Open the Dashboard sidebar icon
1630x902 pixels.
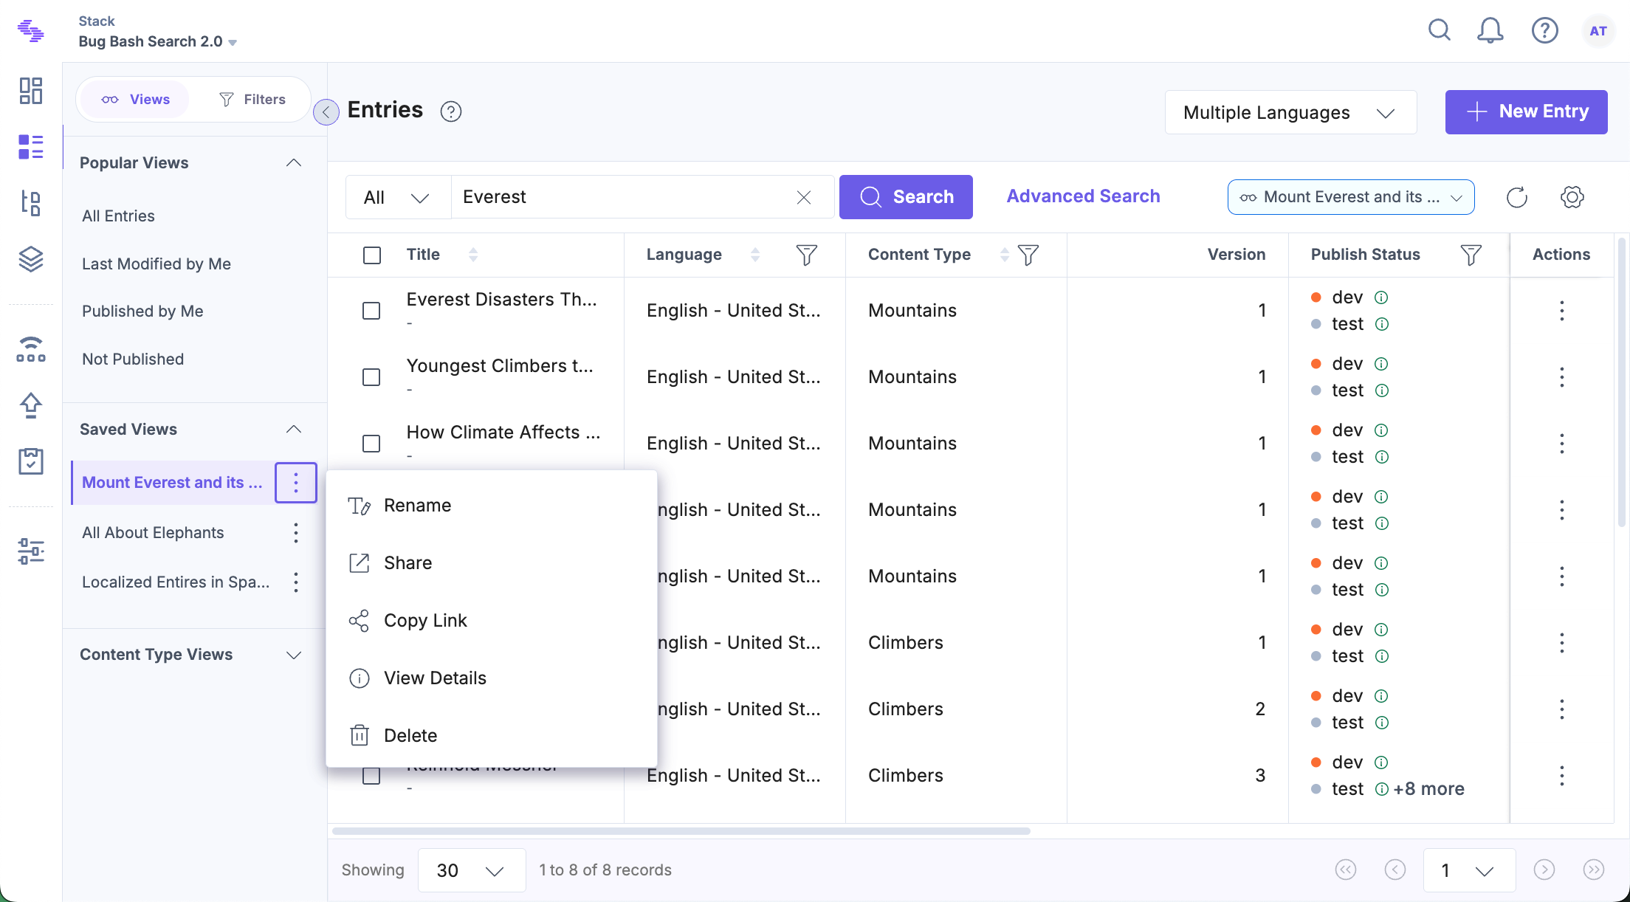[31, 91]
